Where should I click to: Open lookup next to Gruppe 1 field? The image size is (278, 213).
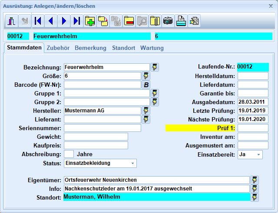point(155,93)
